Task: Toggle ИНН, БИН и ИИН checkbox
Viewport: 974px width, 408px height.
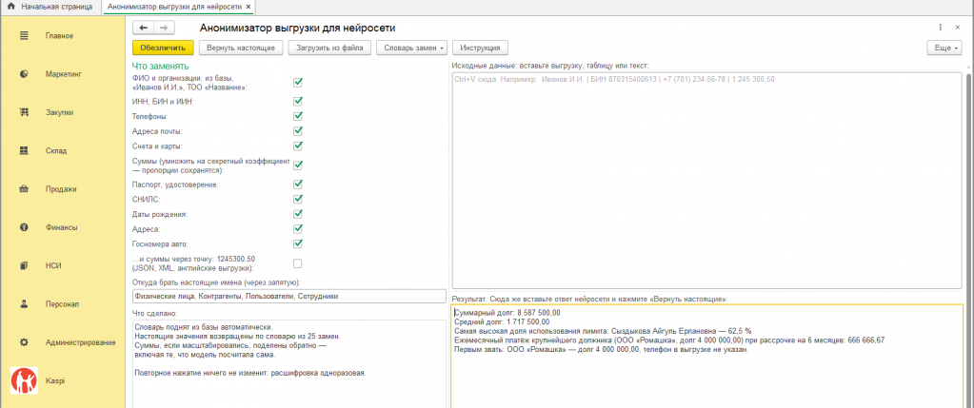Action: tap(298, 101)
